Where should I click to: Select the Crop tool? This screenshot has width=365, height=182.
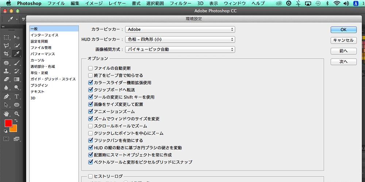7,54
